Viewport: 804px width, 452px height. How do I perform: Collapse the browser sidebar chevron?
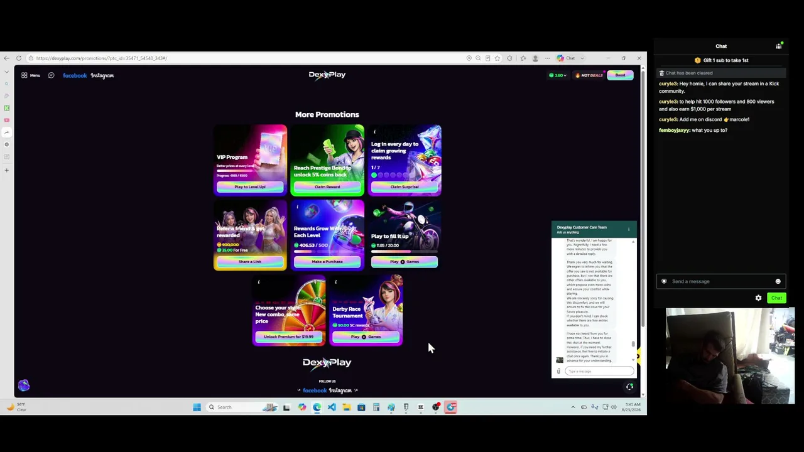click(7, 72)
